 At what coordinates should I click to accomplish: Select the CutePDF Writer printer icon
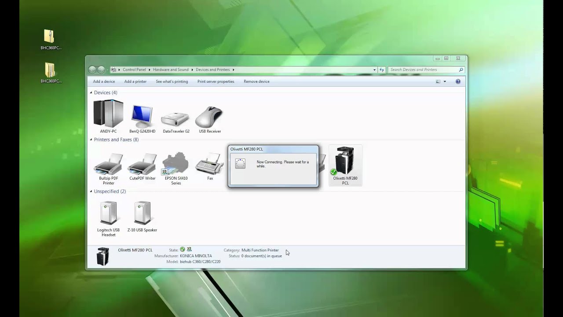point(142,164)
